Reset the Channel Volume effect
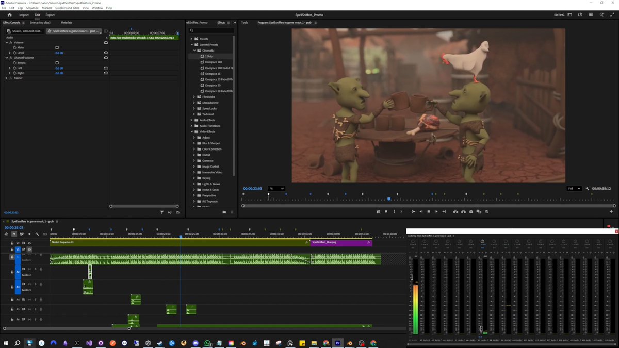Image resolution: width=619 pixels, height=348 pixels. pos(106,58)
